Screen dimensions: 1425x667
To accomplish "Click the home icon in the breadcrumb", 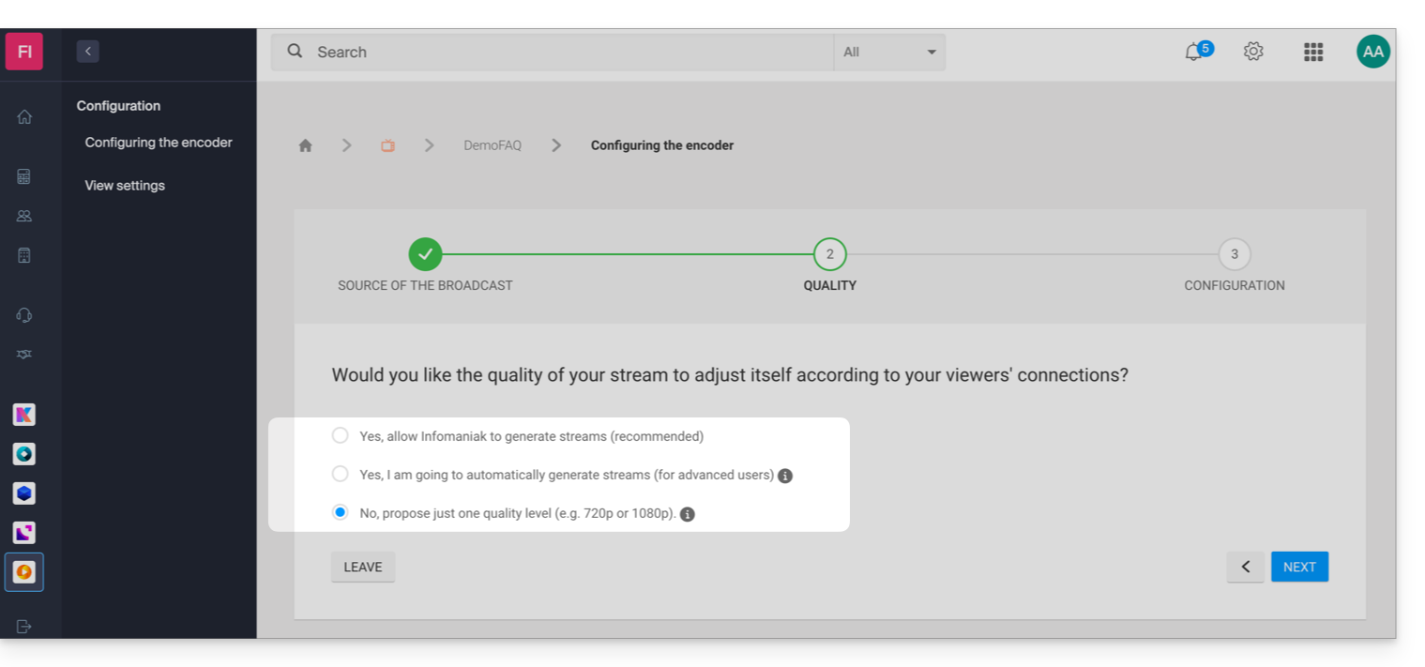I will 305,145.
